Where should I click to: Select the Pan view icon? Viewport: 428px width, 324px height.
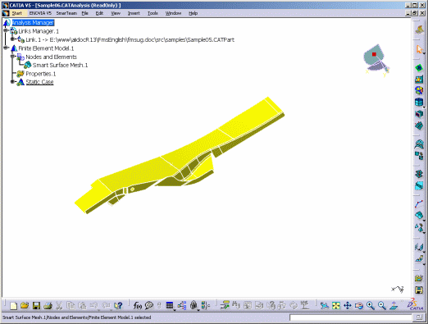[348, 305]
